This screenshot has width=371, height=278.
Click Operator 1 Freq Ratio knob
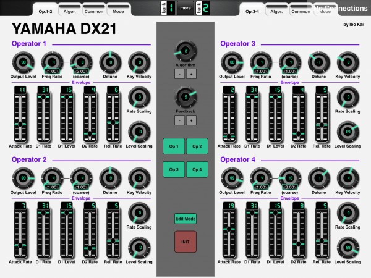pos(53,62)
